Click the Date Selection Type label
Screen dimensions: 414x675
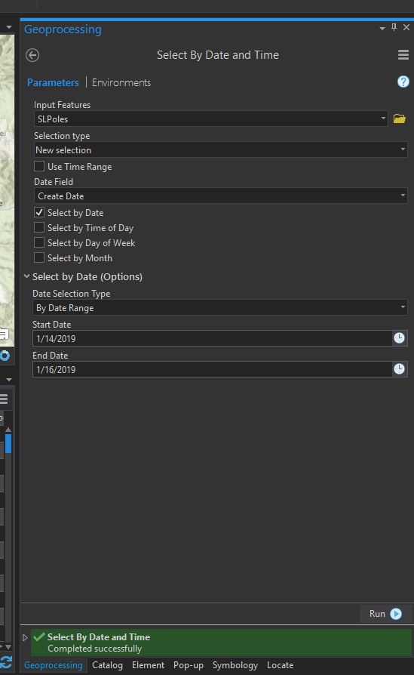coord(72,294)
